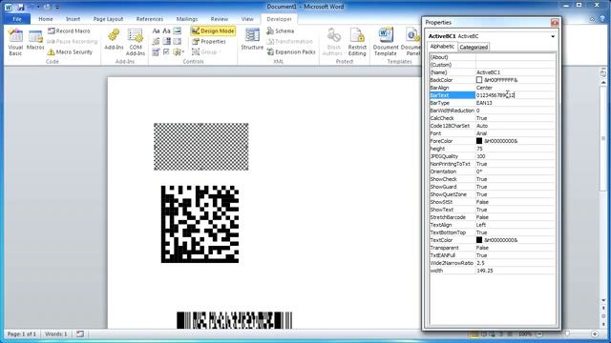Image resolution: width=611 pixels, height=343 pixels.
Task: Select the Font Arial value
Action: (516, 133)
